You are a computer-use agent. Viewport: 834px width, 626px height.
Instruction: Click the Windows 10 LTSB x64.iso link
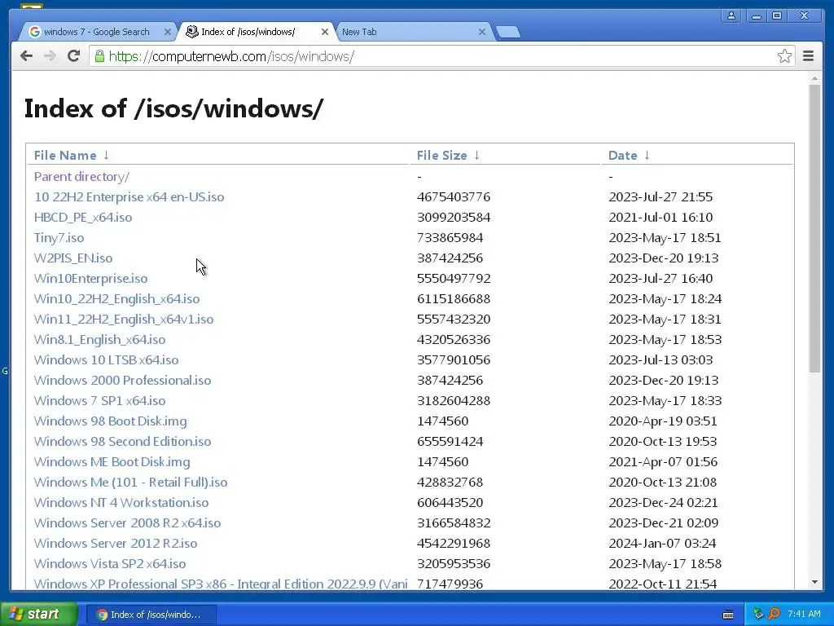107,359
